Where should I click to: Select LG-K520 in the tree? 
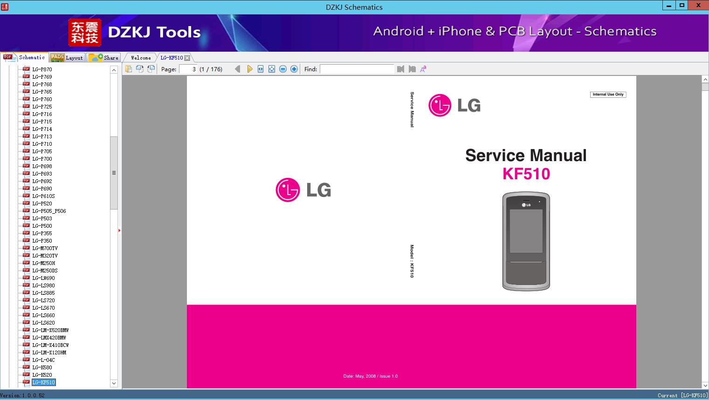click(42, 375)
